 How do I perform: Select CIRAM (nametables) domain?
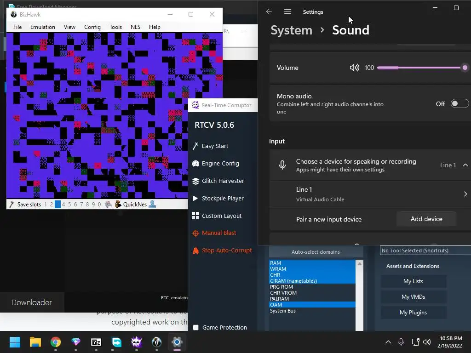(312, 281)
